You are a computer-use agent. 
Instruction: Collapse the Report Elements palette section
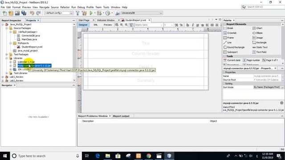click(x=224, y=24)
